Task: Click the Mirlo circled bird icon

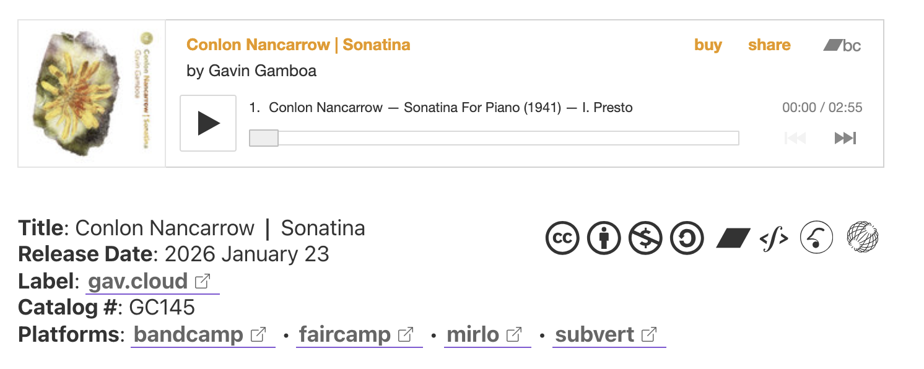Action: pos(817,238)
